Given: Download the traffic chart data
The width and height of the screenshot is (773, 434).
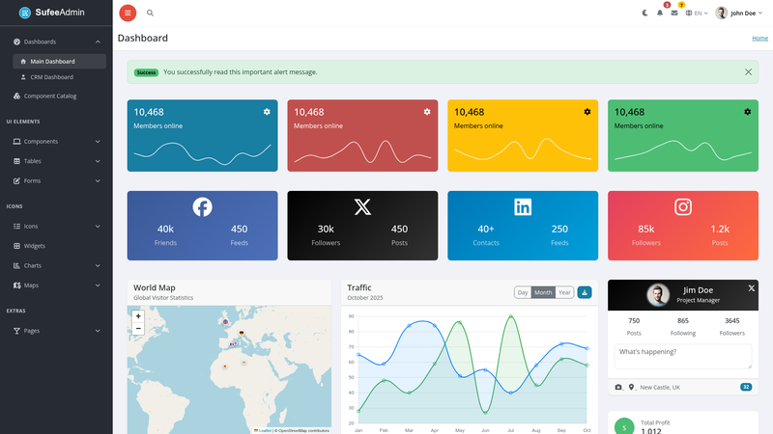Looking at the screenshot, I should (x=585, y=292).
